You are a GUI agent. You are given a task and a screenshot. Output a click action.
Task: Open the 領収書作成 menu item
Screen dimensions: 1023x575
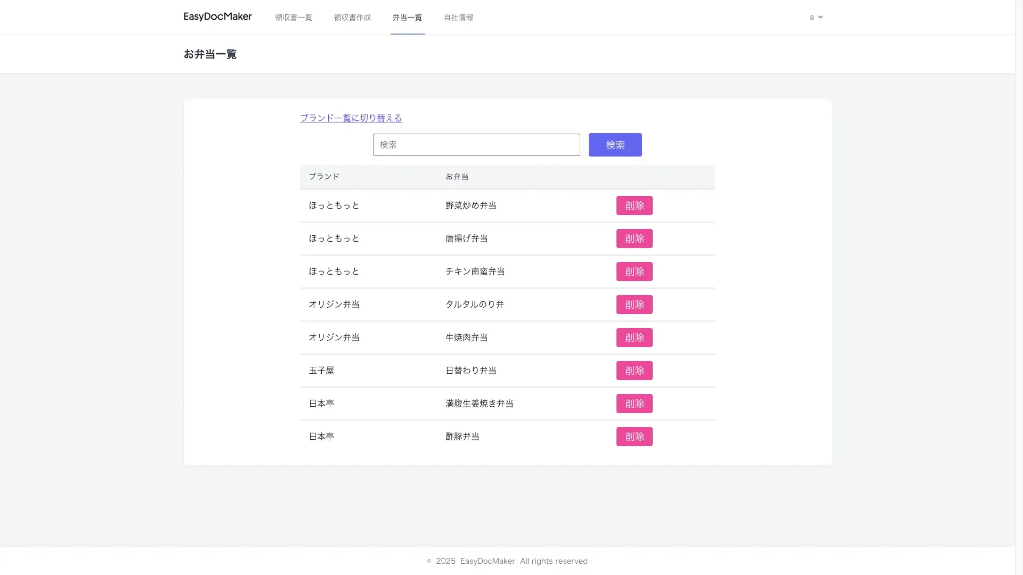point(352,18)
